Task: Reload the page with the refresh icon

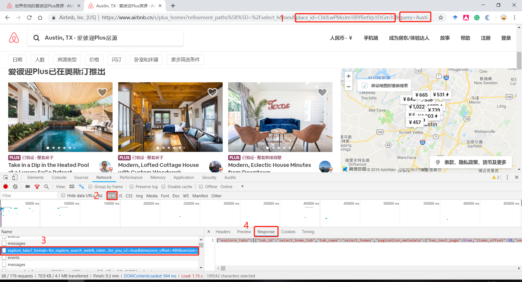Action: click(x=29, y=18)
